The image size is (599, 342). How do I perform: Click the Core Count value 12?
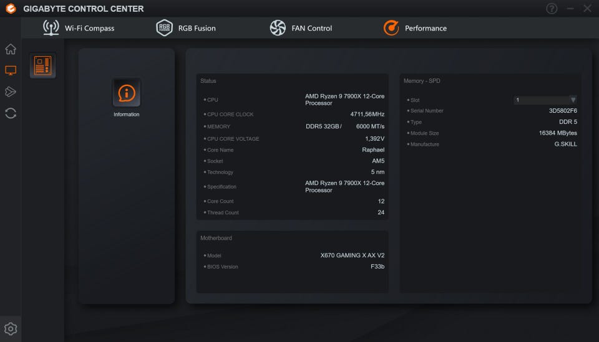pos(381,201)
